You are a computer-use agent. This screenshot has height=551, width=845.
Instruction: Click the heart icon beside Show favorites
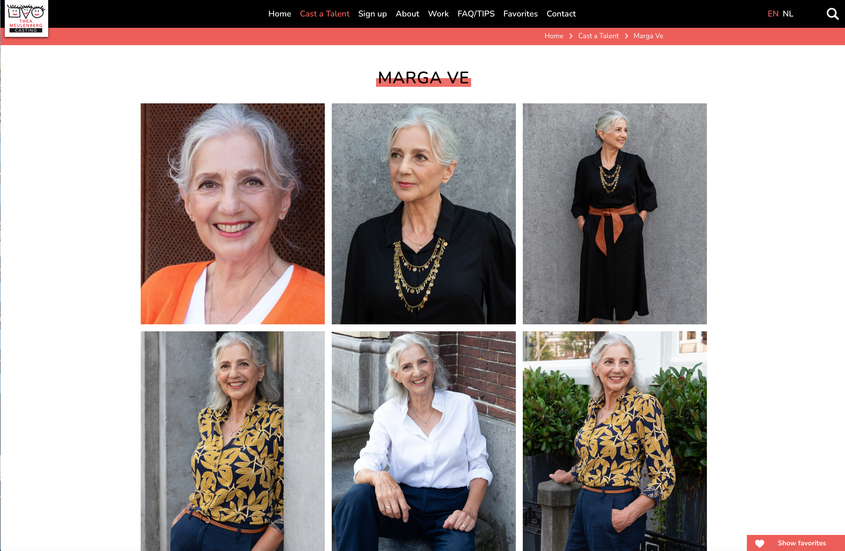pyautogui.click(x=759, y=543)
